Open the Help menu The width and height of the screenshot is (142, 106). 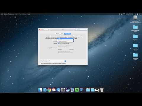click(x=29, y=14)
